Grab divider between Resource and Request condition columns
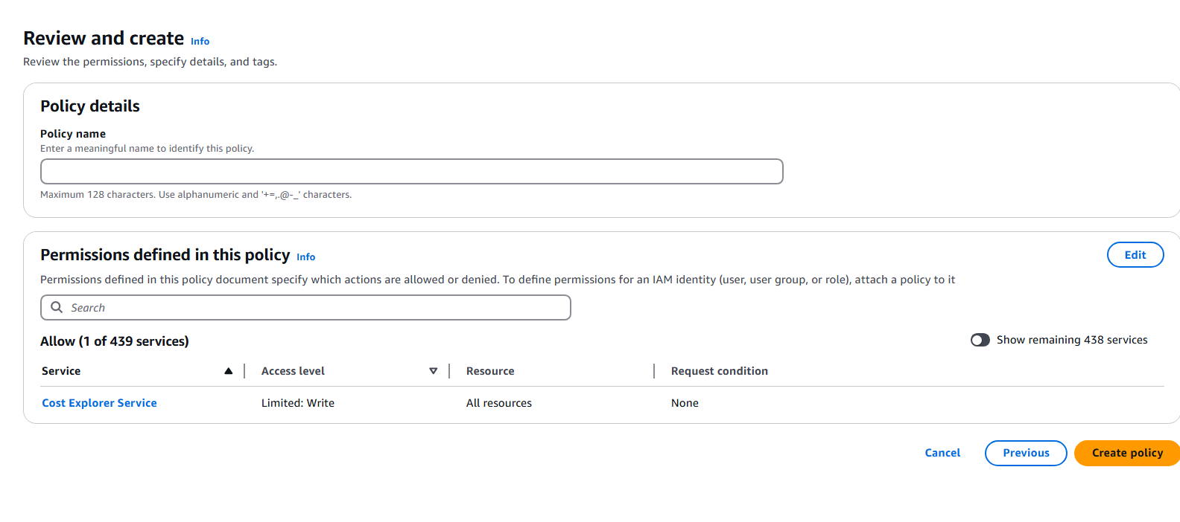1180x522 pixels. tap(654, 371)
